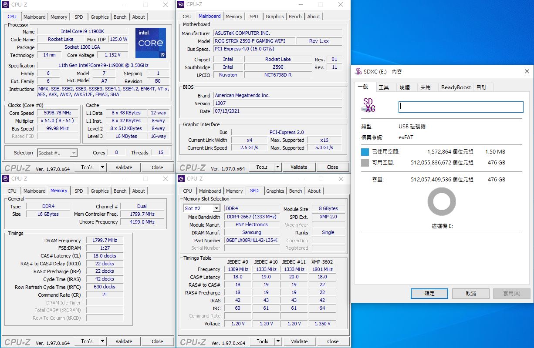The image size is (534, 348).
Task: Click Tools button in CPU window
Action: 87,167
